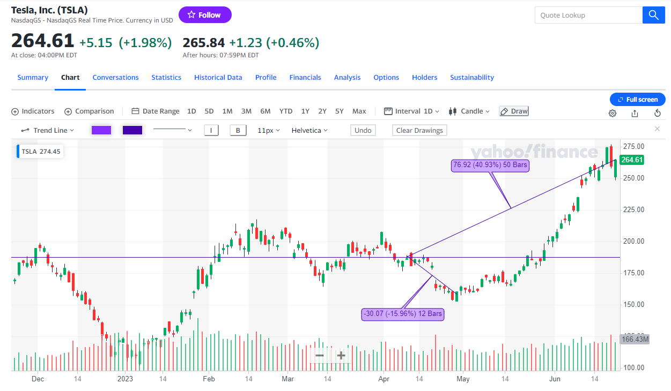This screenshot has height=391, width=671.
Task: Select the YTD range
Action: [286, 111]
